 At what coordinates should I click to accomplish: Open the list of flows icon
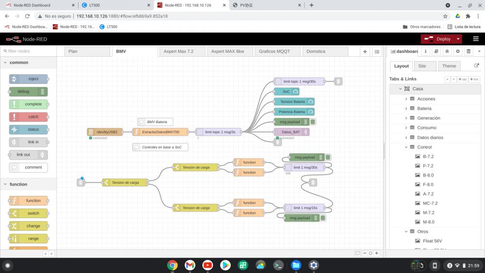click(x=377, y=51)
